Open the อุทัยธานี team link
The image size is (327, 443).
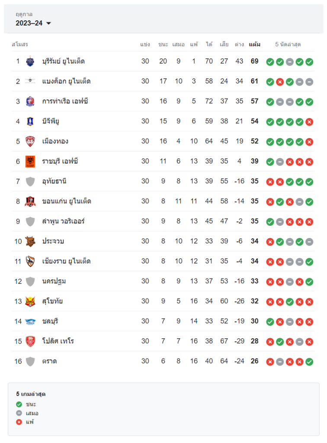(54, 181)
